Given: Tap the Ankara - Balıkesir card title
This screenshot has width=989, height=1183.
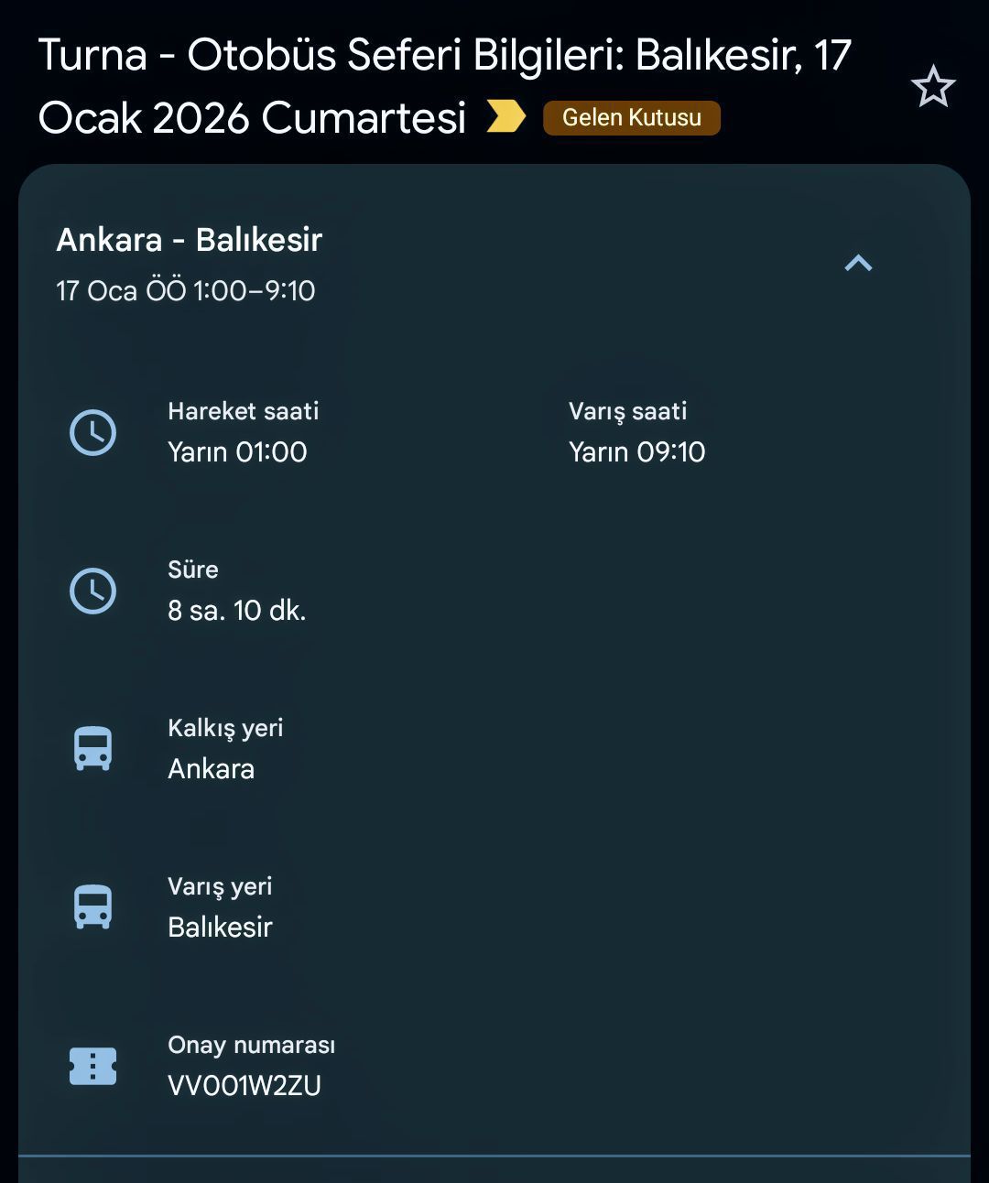Looking at the screenshot, I should (x=190, y=240).
